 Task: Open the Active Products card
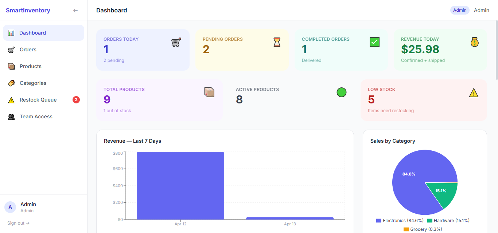point(292,100)
